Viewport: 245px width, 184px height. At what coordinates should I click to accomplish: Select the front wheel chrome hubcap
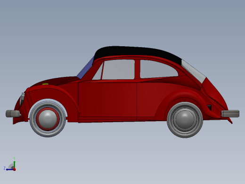tap(48, 118)
